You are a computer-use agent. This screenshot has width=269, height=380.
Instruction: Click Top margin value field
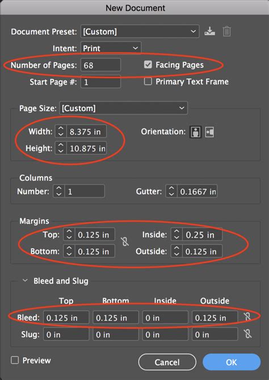[x=95, y=235]
